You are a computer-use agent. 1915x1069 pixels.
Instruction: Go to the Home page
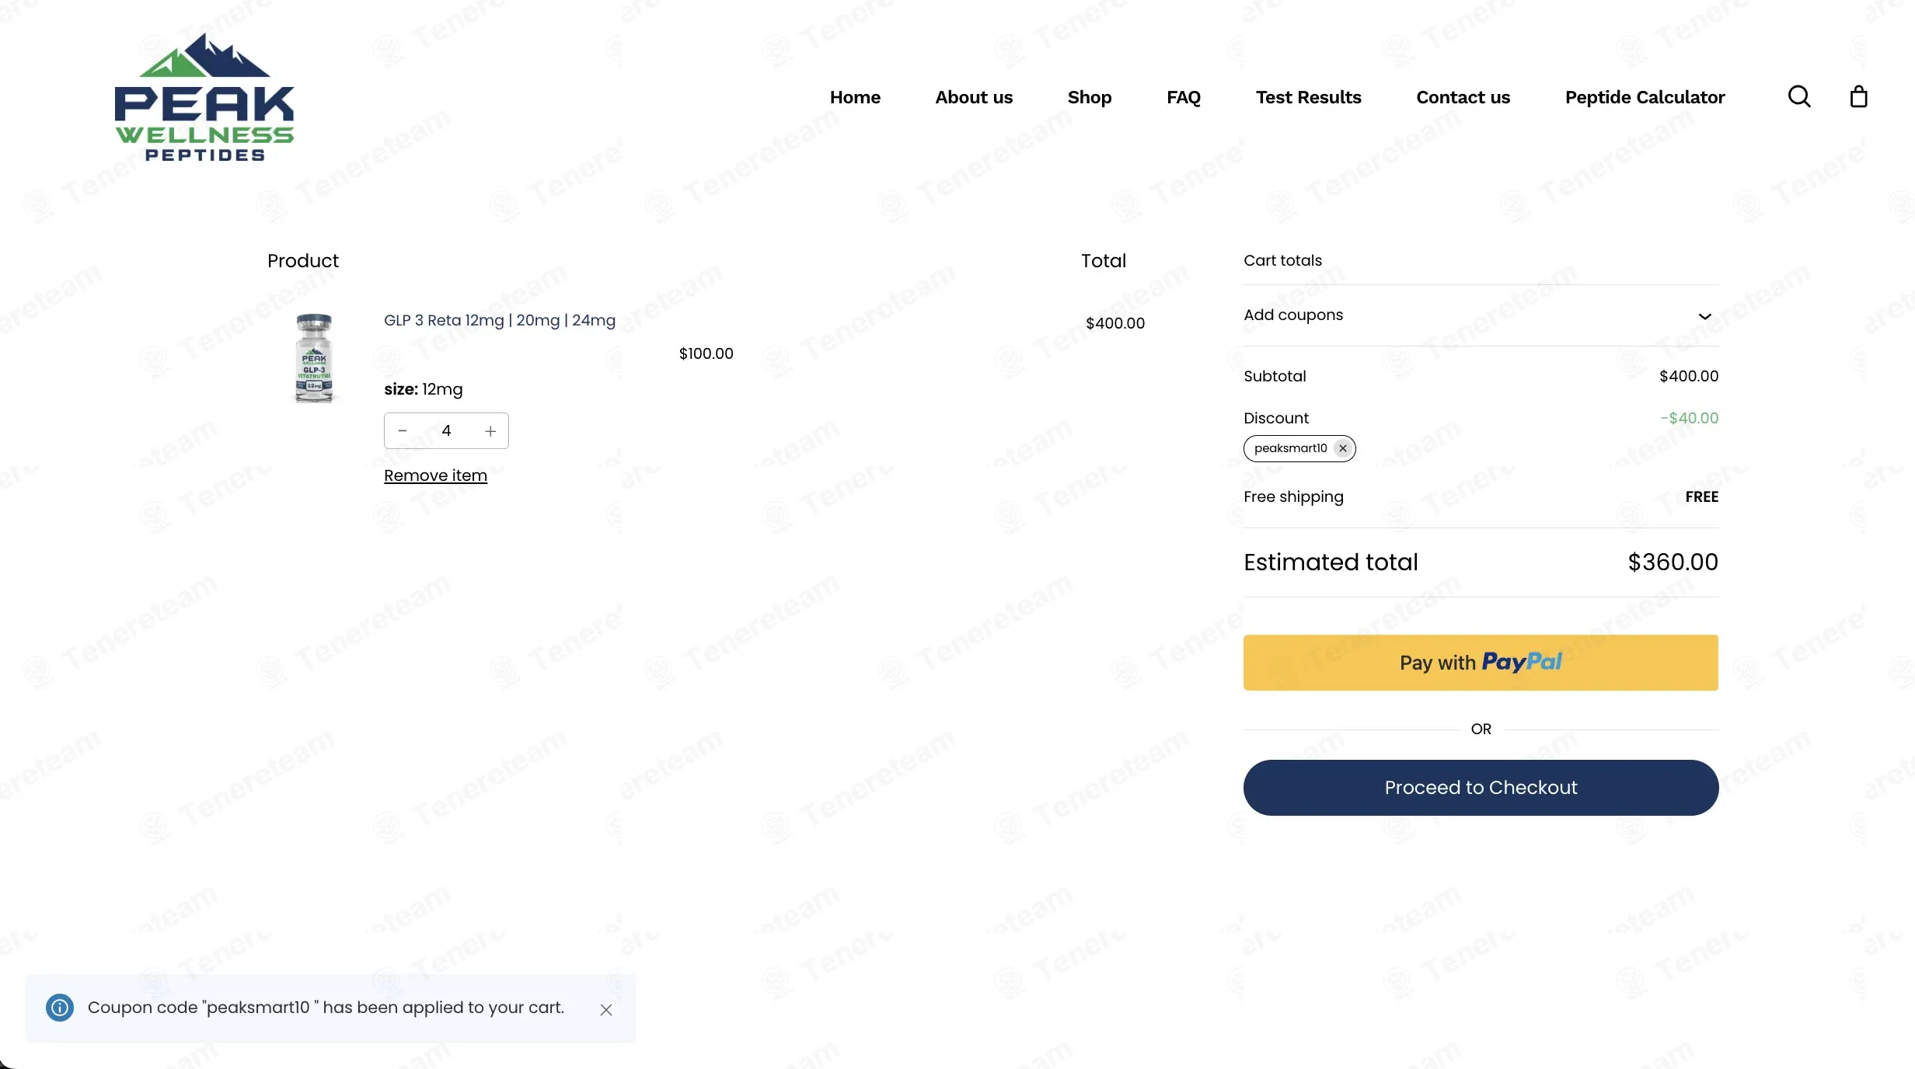[855, 97]
